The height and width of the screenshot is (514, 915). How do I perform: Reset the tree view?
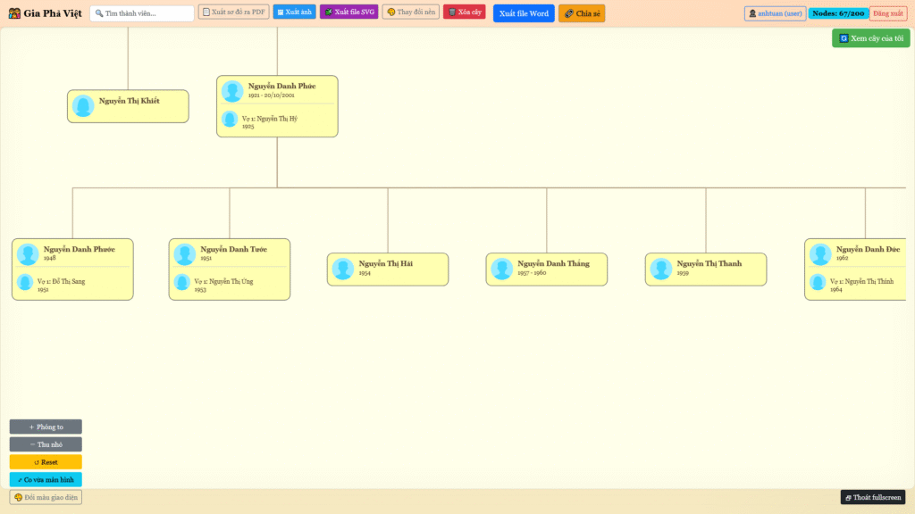(x=46, y=462)
